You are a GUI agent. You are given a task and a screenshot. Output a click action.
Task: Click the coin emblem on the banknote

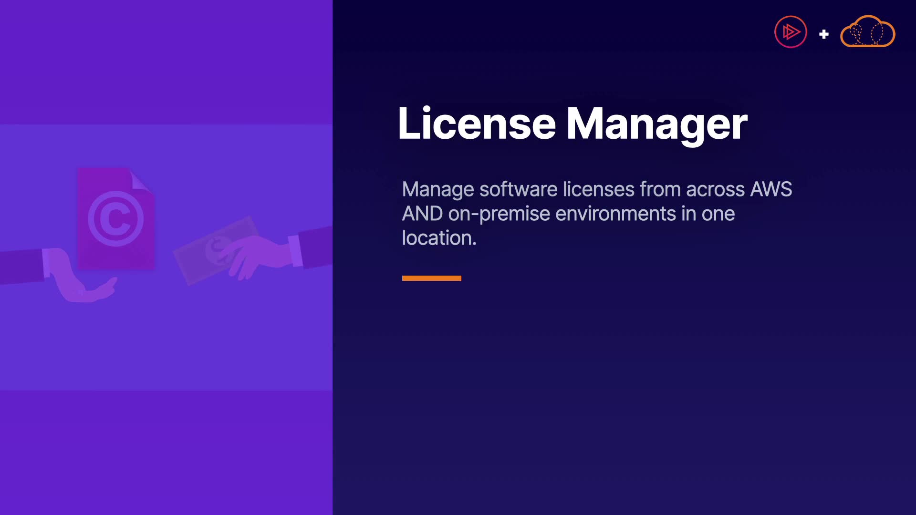point(217,249)
